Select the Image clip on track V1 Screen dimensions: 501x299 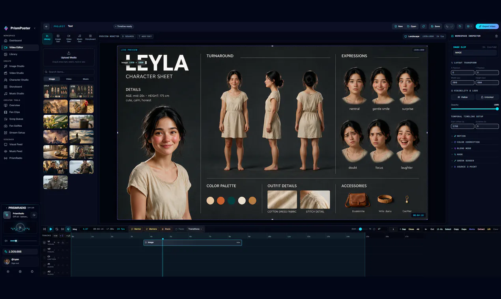coord(193,242)
